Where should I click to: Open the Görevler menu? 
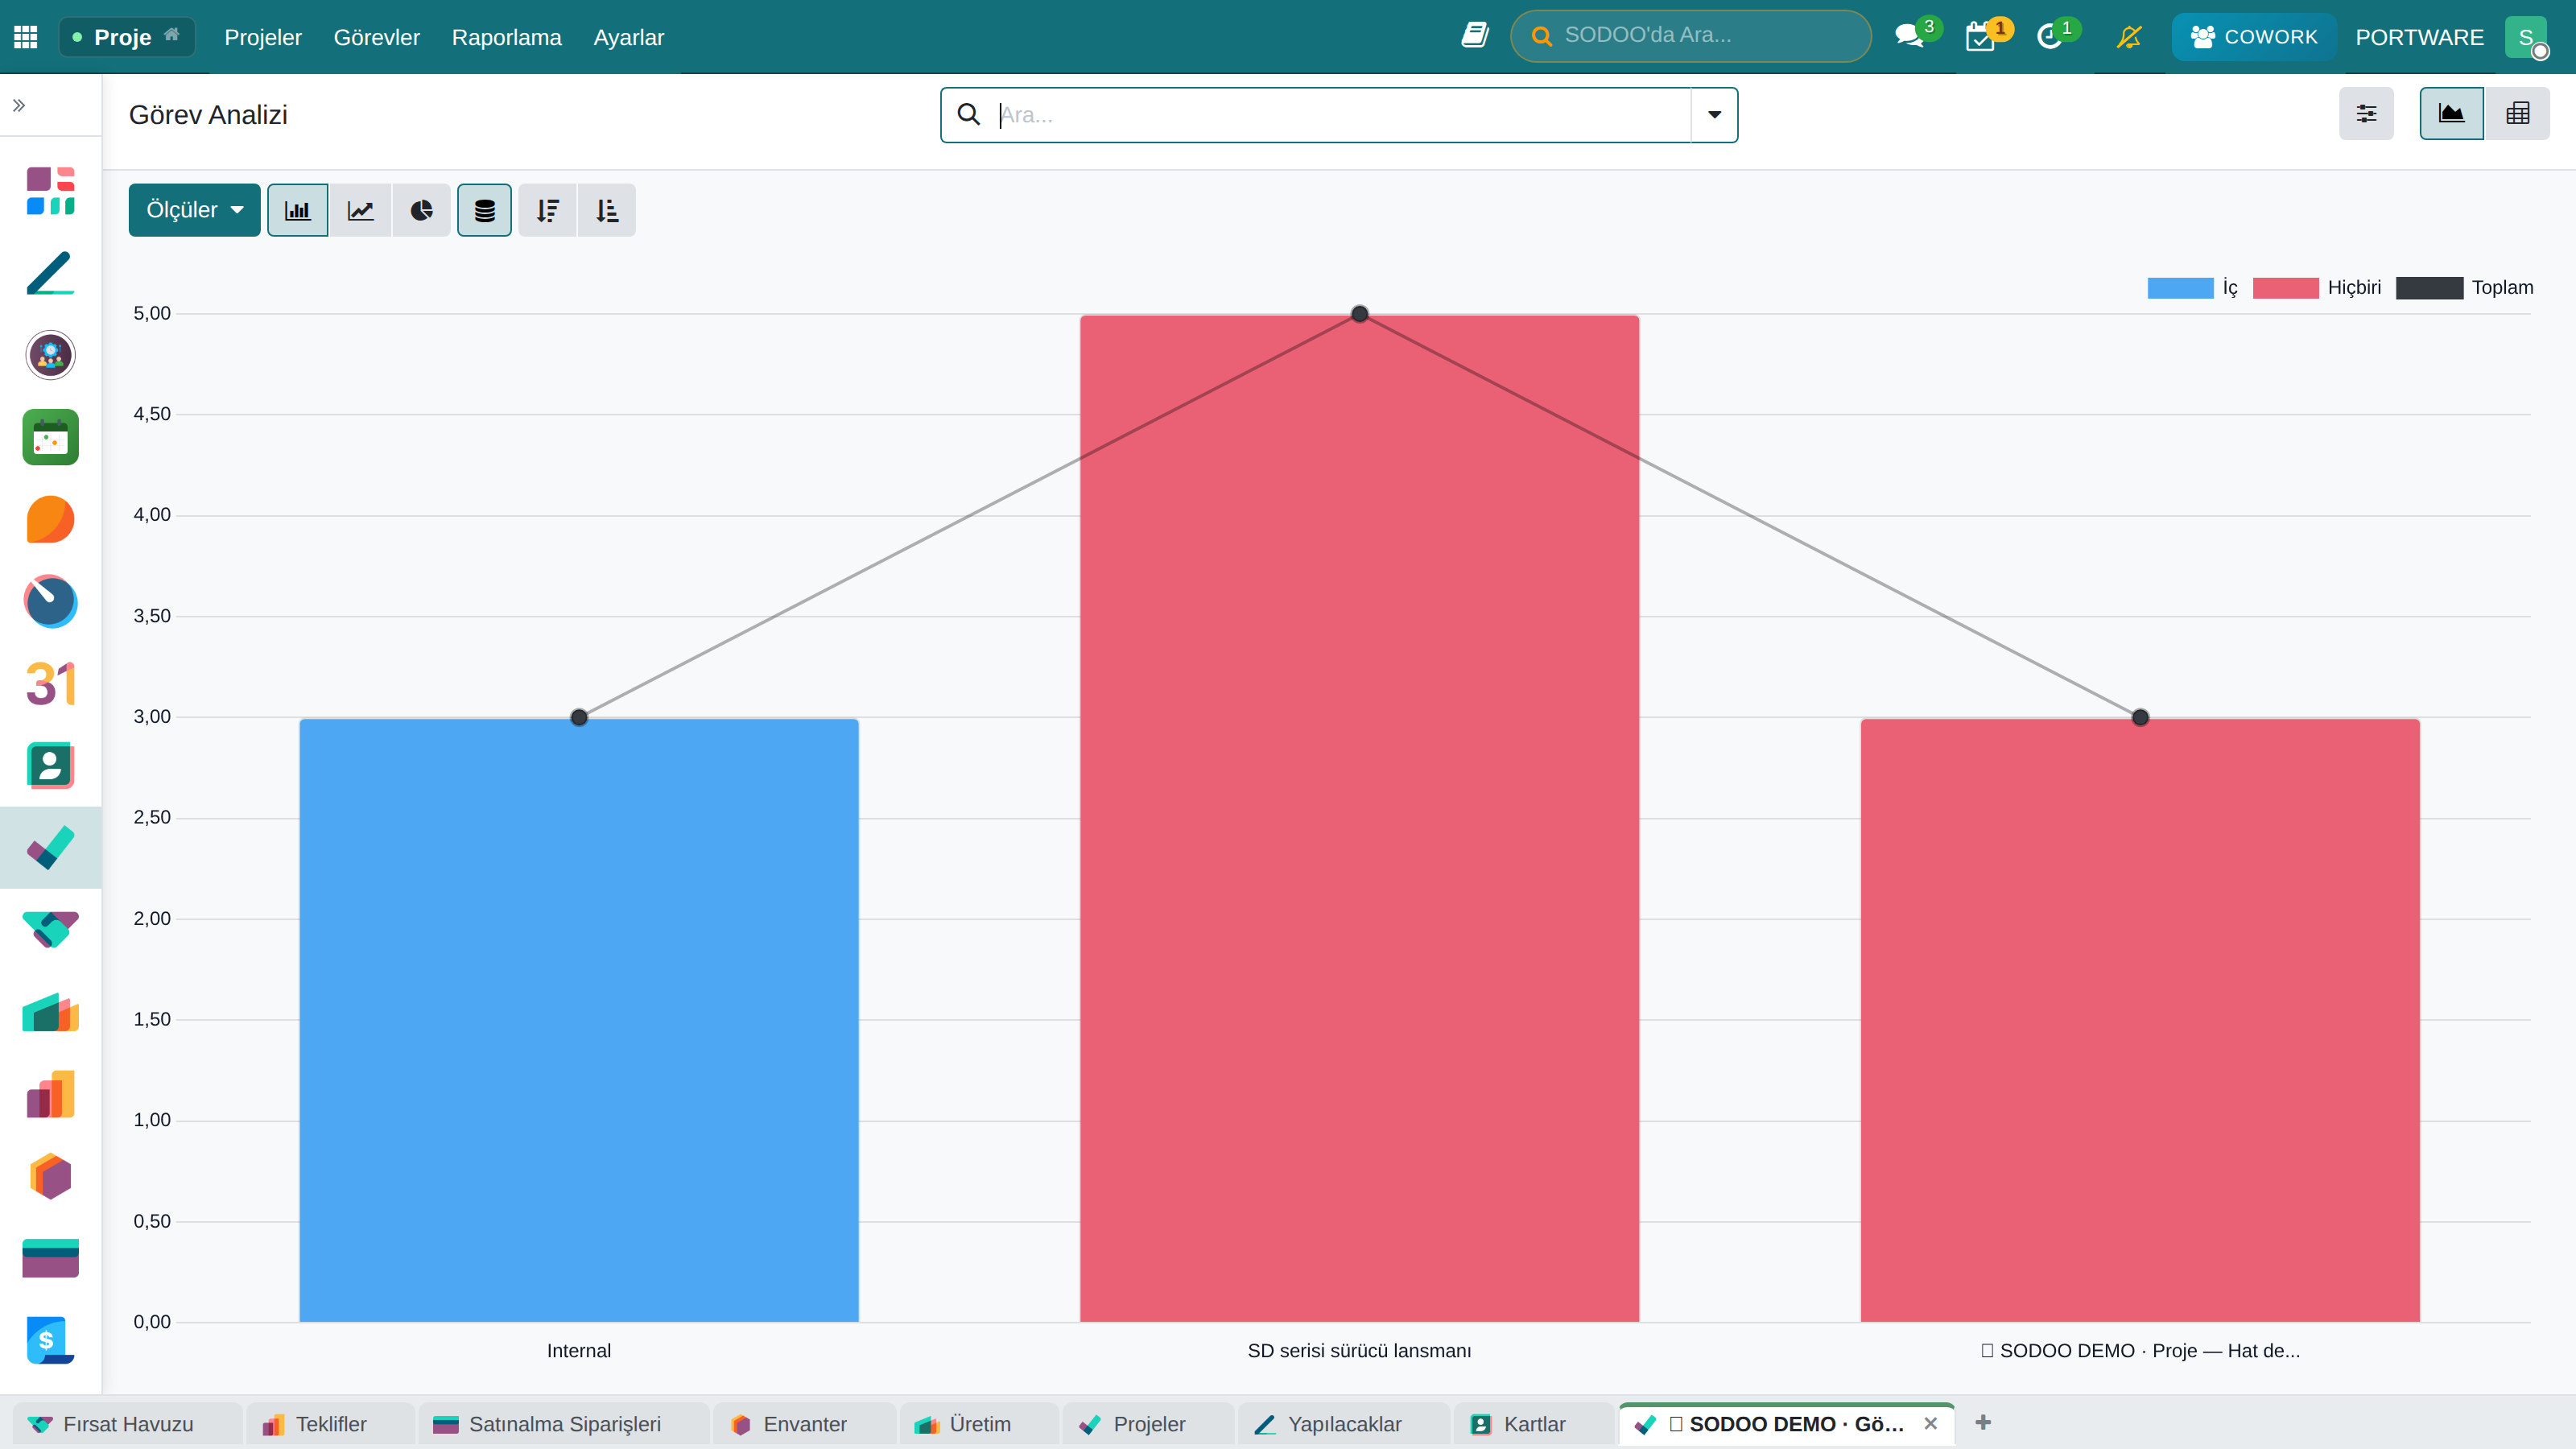(x=377, y=37)
